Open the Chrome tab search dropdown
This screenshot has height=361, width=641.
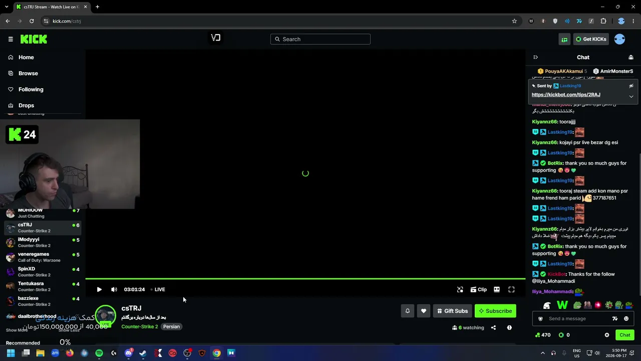pos(7,7)
